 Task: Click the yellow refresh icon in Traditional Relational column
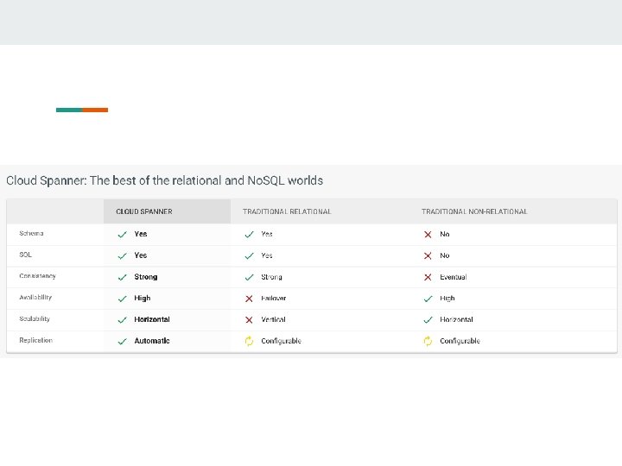click(x=249, y=341)
